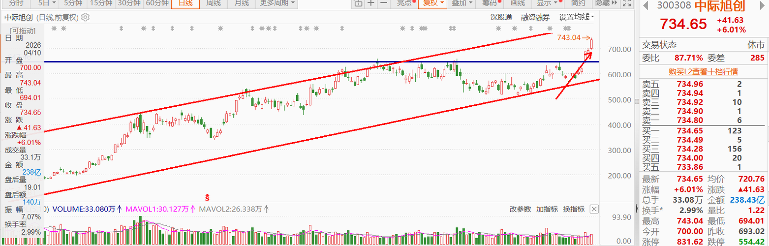
Task: Switch to 30分钟 chart tab
Action: (x=129, y=3)
